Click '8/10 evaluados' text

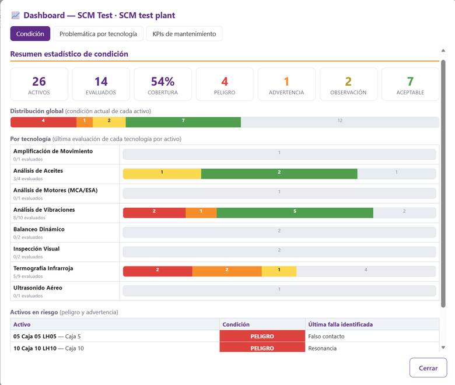pyautogui.click(x=29, y=218)
